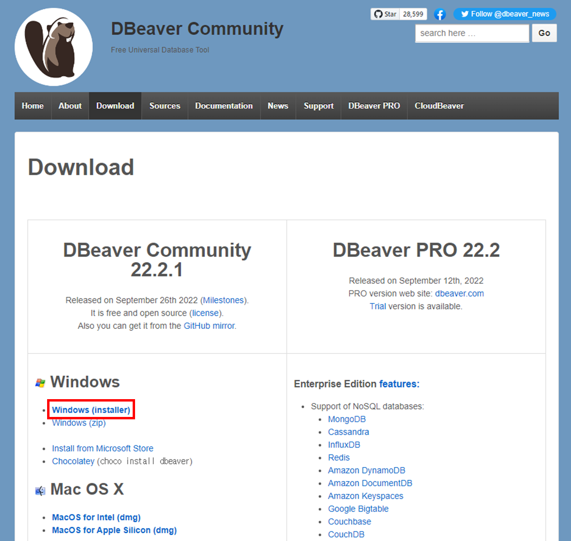Open the InfluxDB link
The image size is (571, 541).
click(x=344, y=445)
